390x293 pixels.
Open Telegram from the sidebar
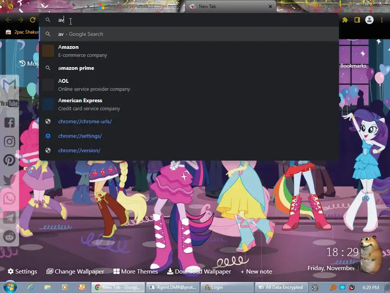click(10, 218)
